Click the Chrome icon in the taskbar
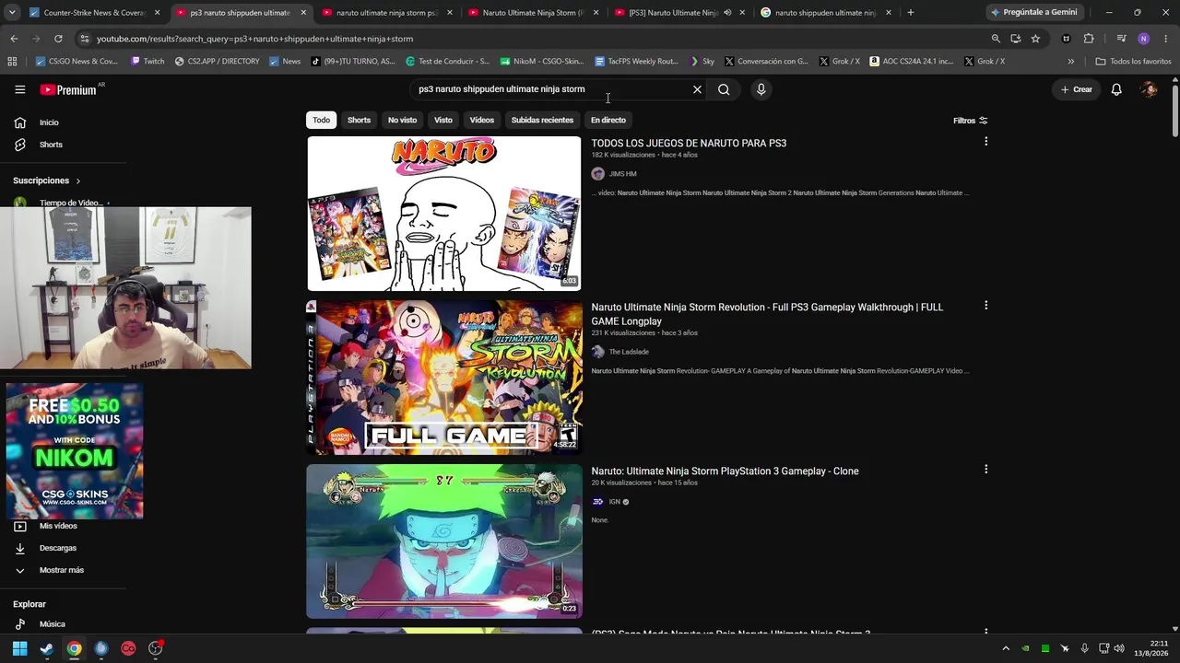This screenshot has height=663, width=1180. [74, 648]
